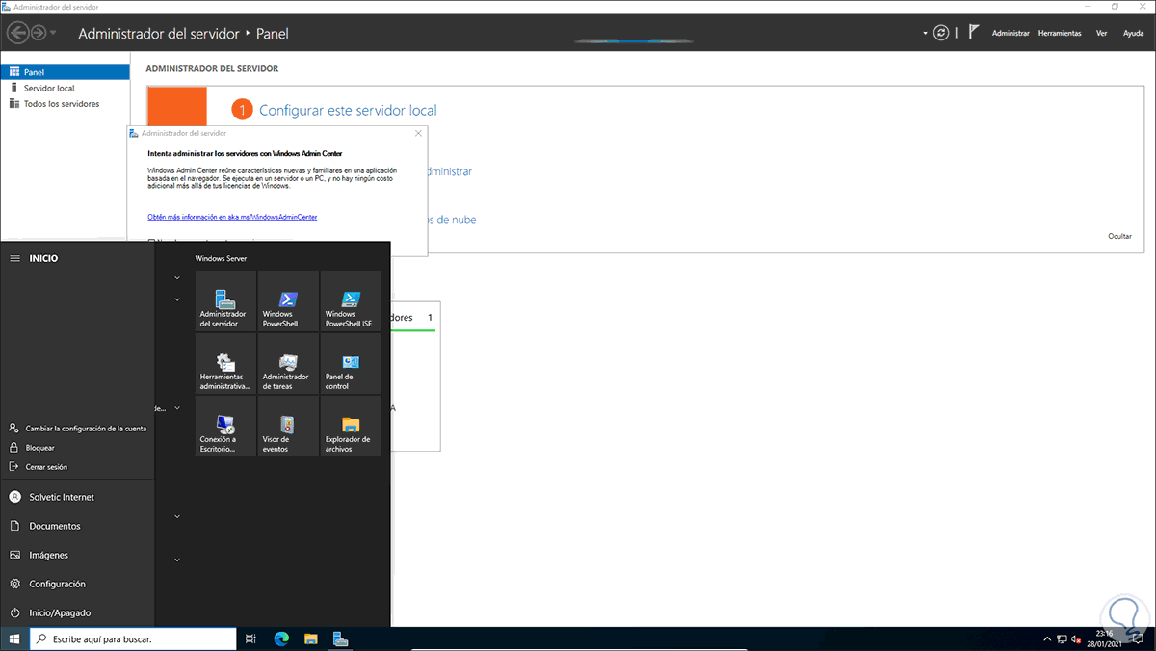Open the Ayuda menu
Image resolution: width=1156 pixels, height=651 pixels.
[1133, 33]
